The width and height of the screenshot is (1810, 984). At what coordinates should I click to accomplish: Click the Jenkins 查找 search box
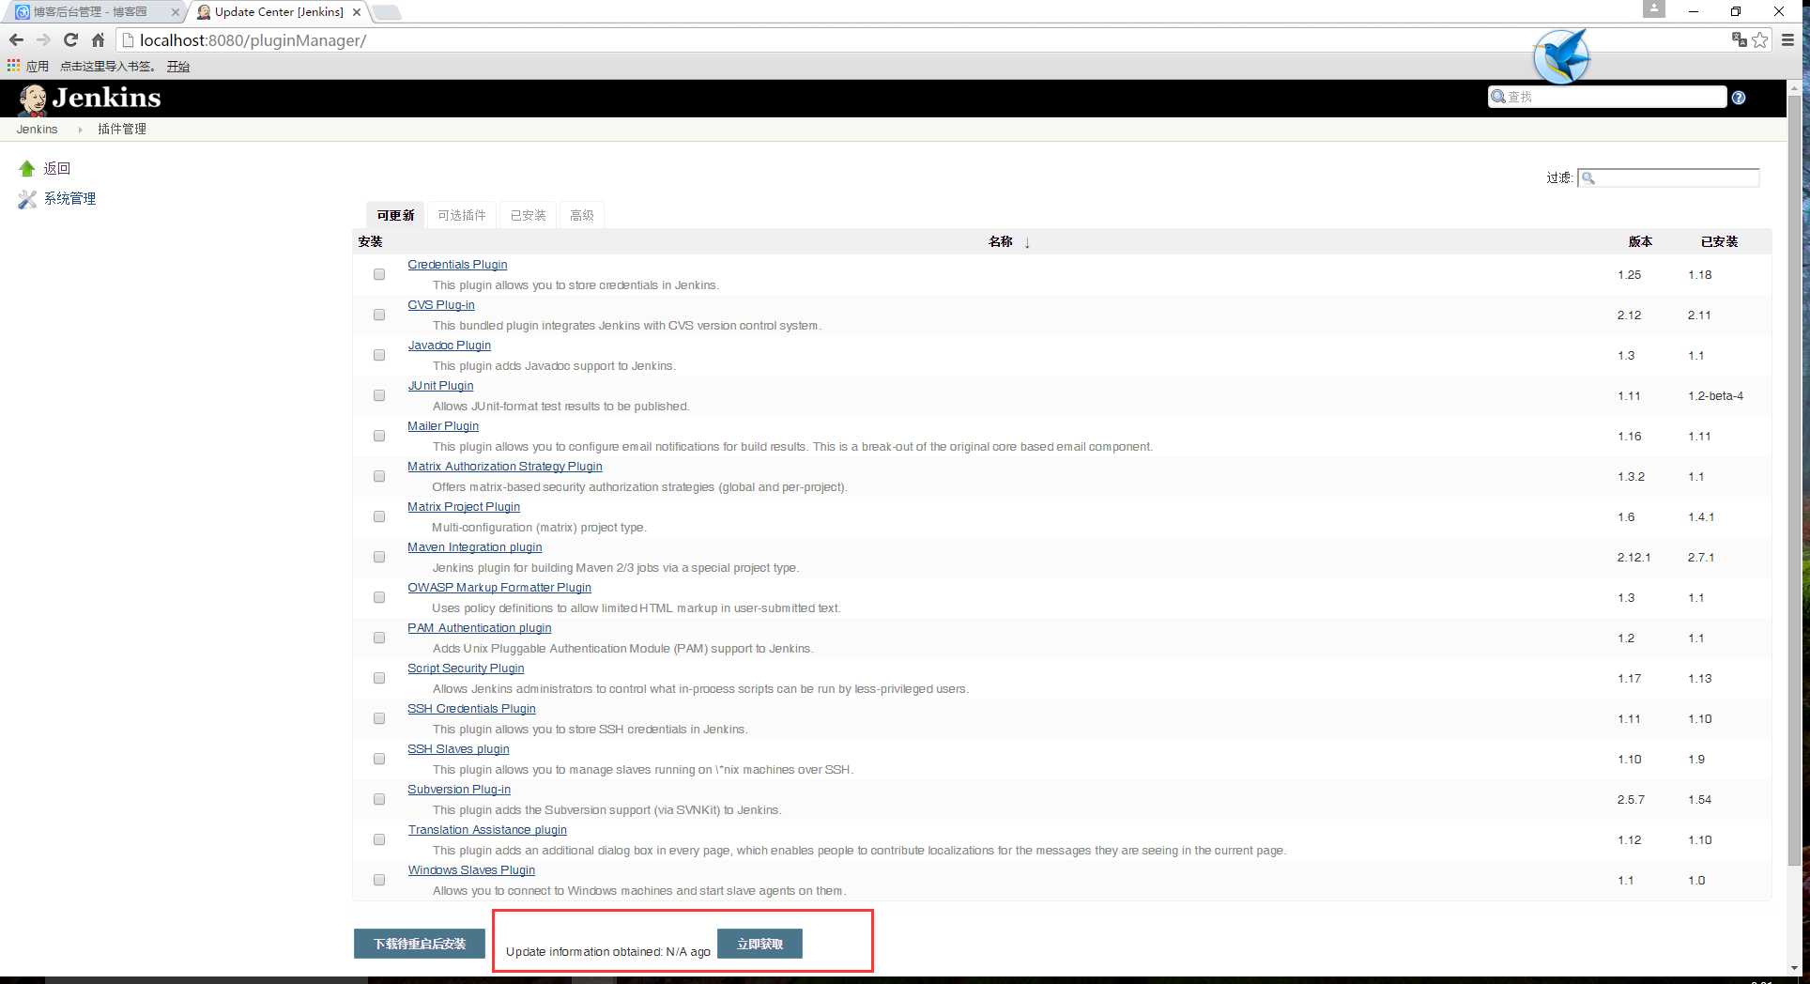1607,97
